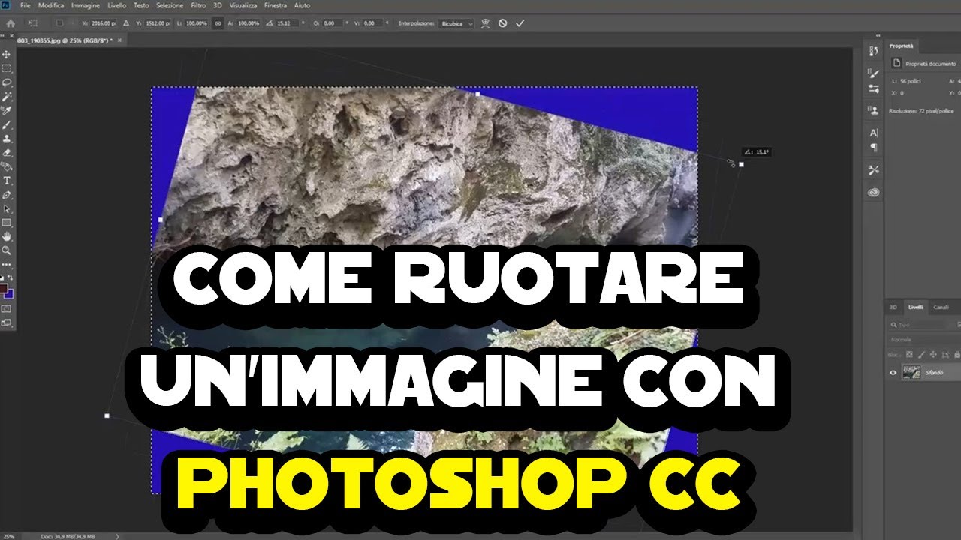
Task: Select the Sfondo layer thumbnail
Action: pos(912,373)
